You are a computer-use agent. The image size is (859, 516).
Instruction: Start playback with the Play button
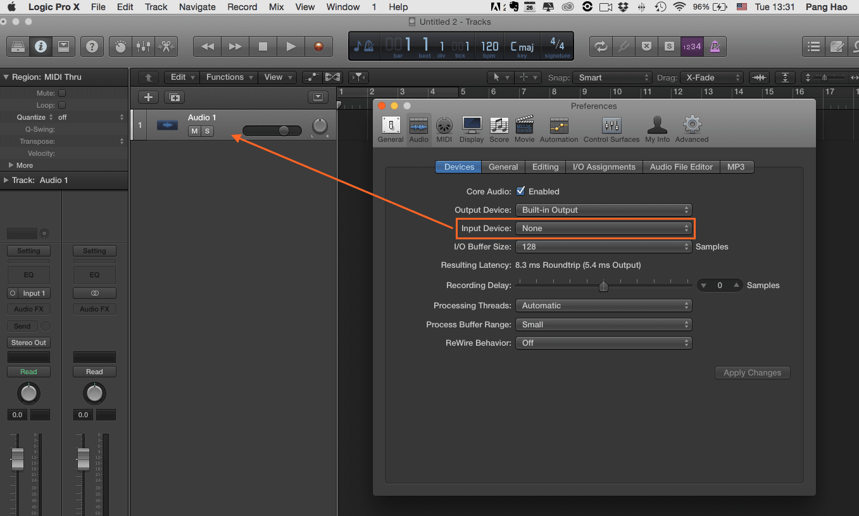[x=291, y=46]
